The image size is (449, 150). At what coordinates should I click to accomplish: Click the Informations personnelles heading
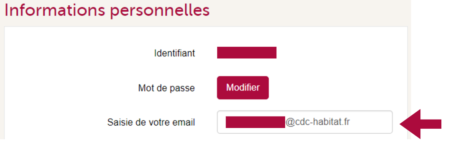pyautogui.click(x=107, y=10)
